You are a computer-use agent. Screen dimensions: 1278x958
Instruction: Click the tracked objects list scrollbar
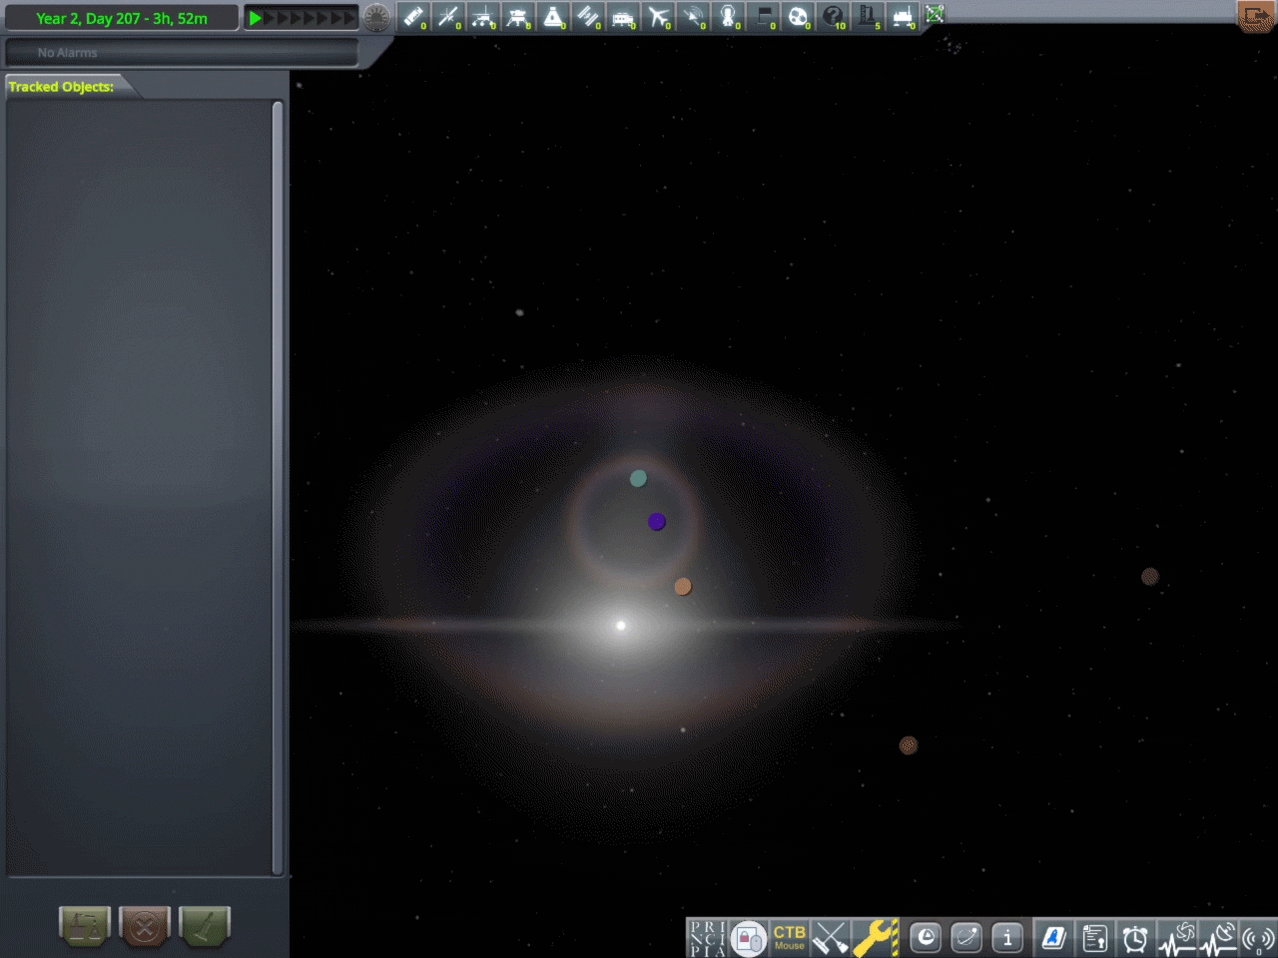pyautogui.click(x=280, y=479)
